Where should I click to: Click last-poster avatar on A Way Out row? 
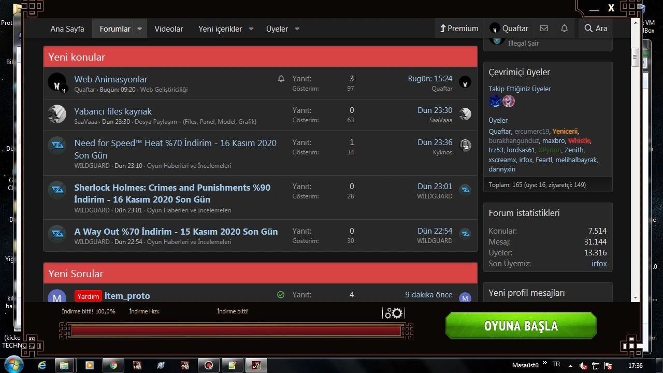[465, 234]
